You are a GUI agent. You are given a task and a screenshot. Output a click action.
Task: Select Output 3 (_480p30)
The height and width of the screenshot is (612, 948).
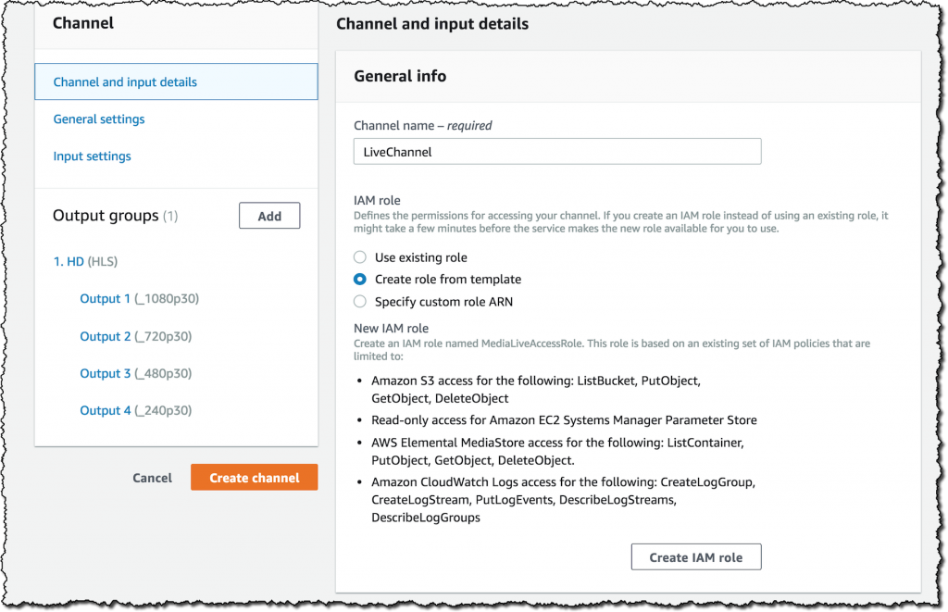[135, 373]
